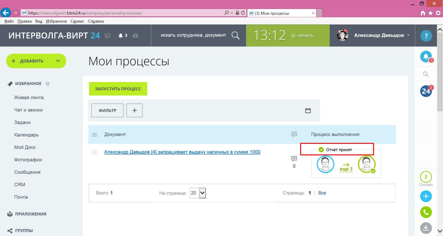The image size is (443, 236).
Task: Open the Bitrix24 messenger icon with badge
Action: point(426,91)
